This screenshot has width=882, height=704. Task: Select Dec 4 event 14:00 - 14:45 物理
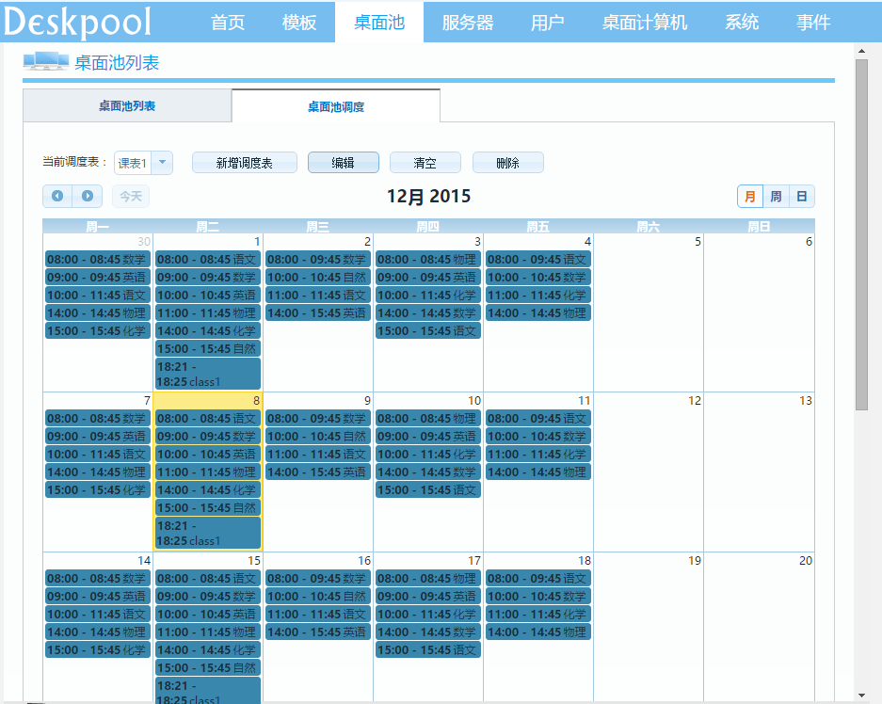click(538, 312)
